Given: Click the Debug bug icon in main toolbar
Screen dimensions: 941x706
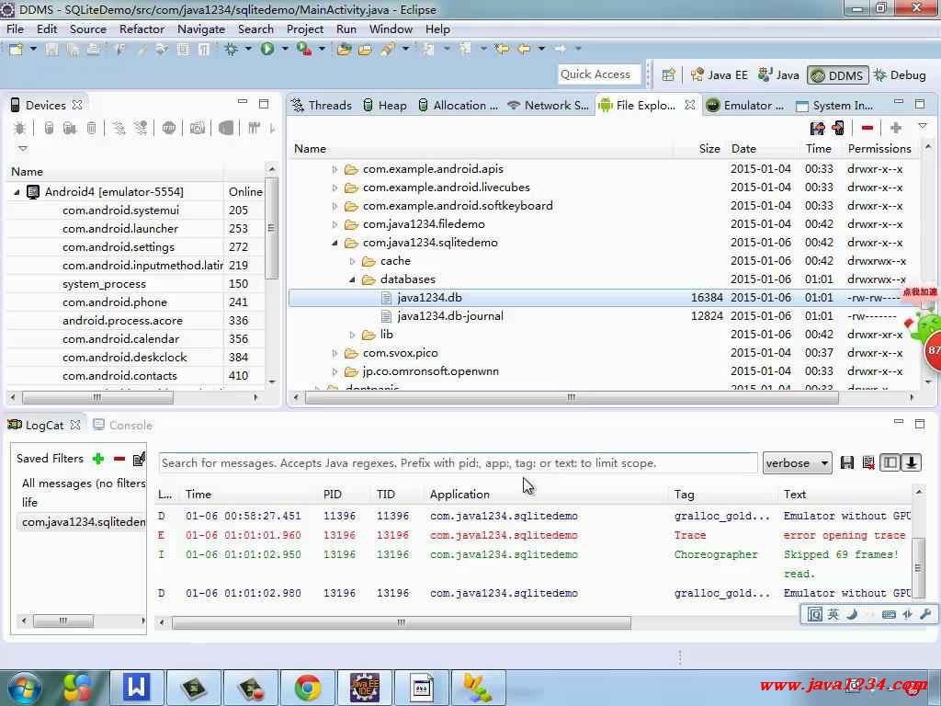Looking at the screenshot, I should click(231, 49).
